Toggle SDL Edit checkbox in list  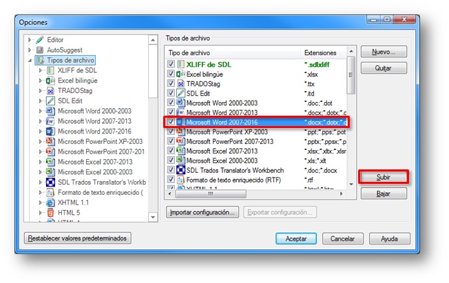click(x=171, y=93)
